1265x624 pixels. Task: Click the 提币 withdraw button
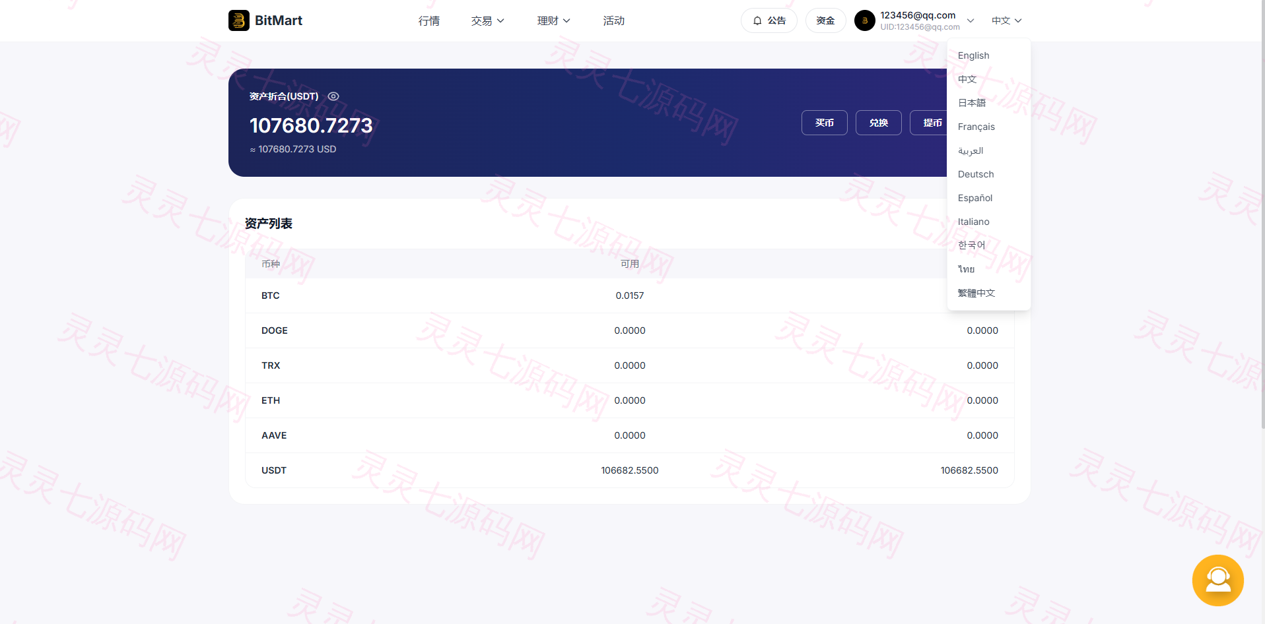click(x=929, y=123)
